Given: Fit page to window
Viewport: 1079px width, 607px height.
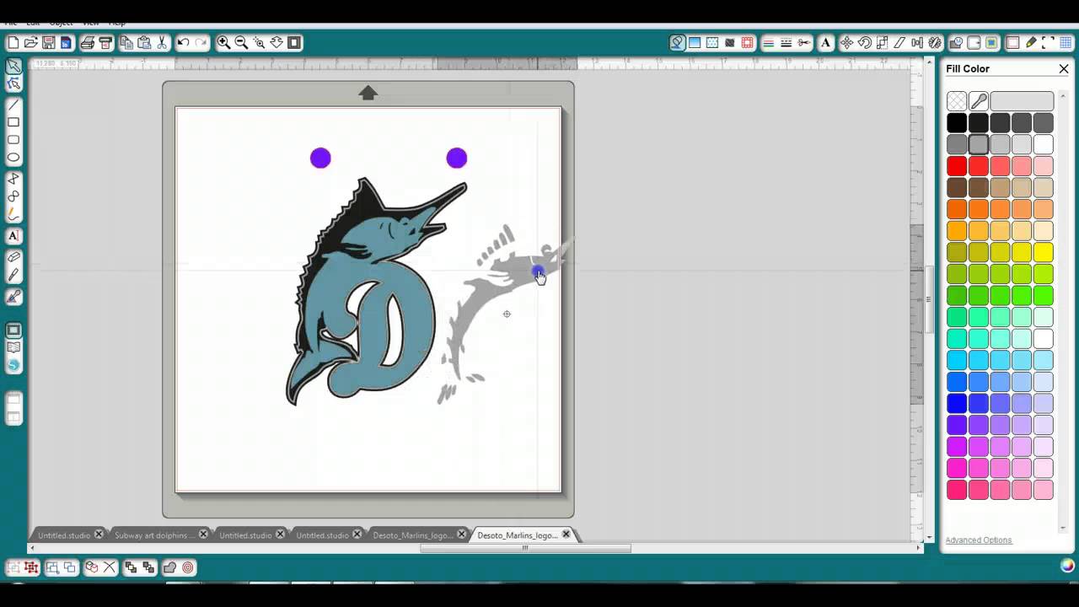Looking at the screenshot, I should pyautogui.click(x=294, y=42).
